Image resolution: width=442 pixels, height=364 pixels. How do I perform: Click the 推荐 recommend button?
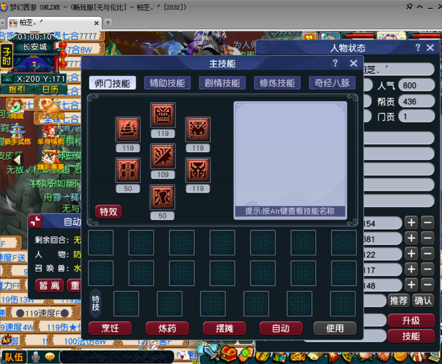[398, 301]
